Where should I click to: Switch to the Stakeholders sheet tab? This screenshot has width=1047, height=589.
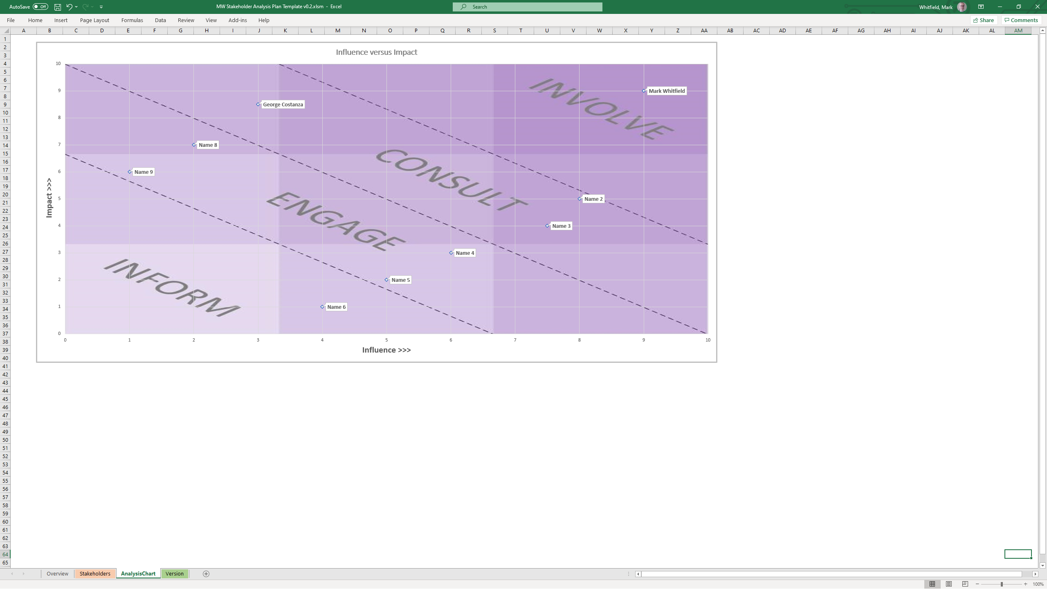tap(95, 574)
